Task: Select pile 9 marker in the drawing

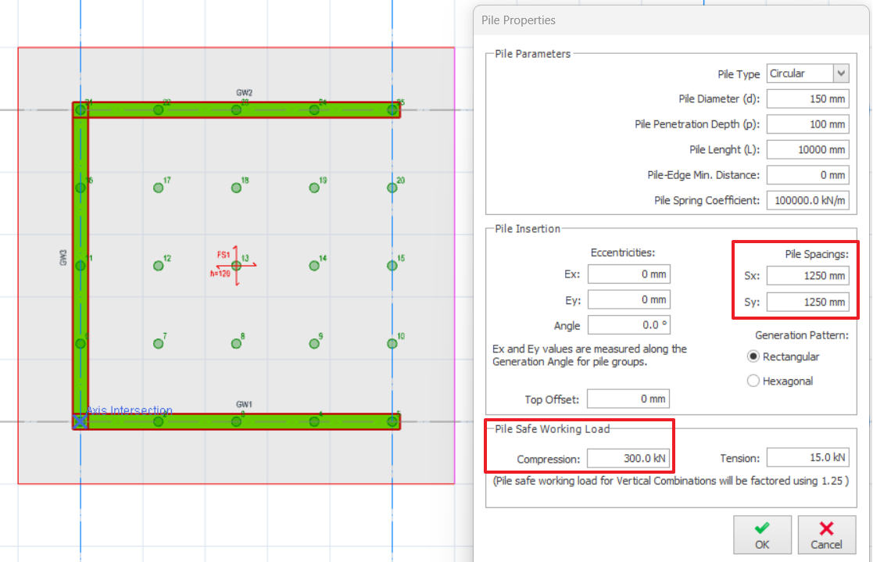Action: pos(314,343)
